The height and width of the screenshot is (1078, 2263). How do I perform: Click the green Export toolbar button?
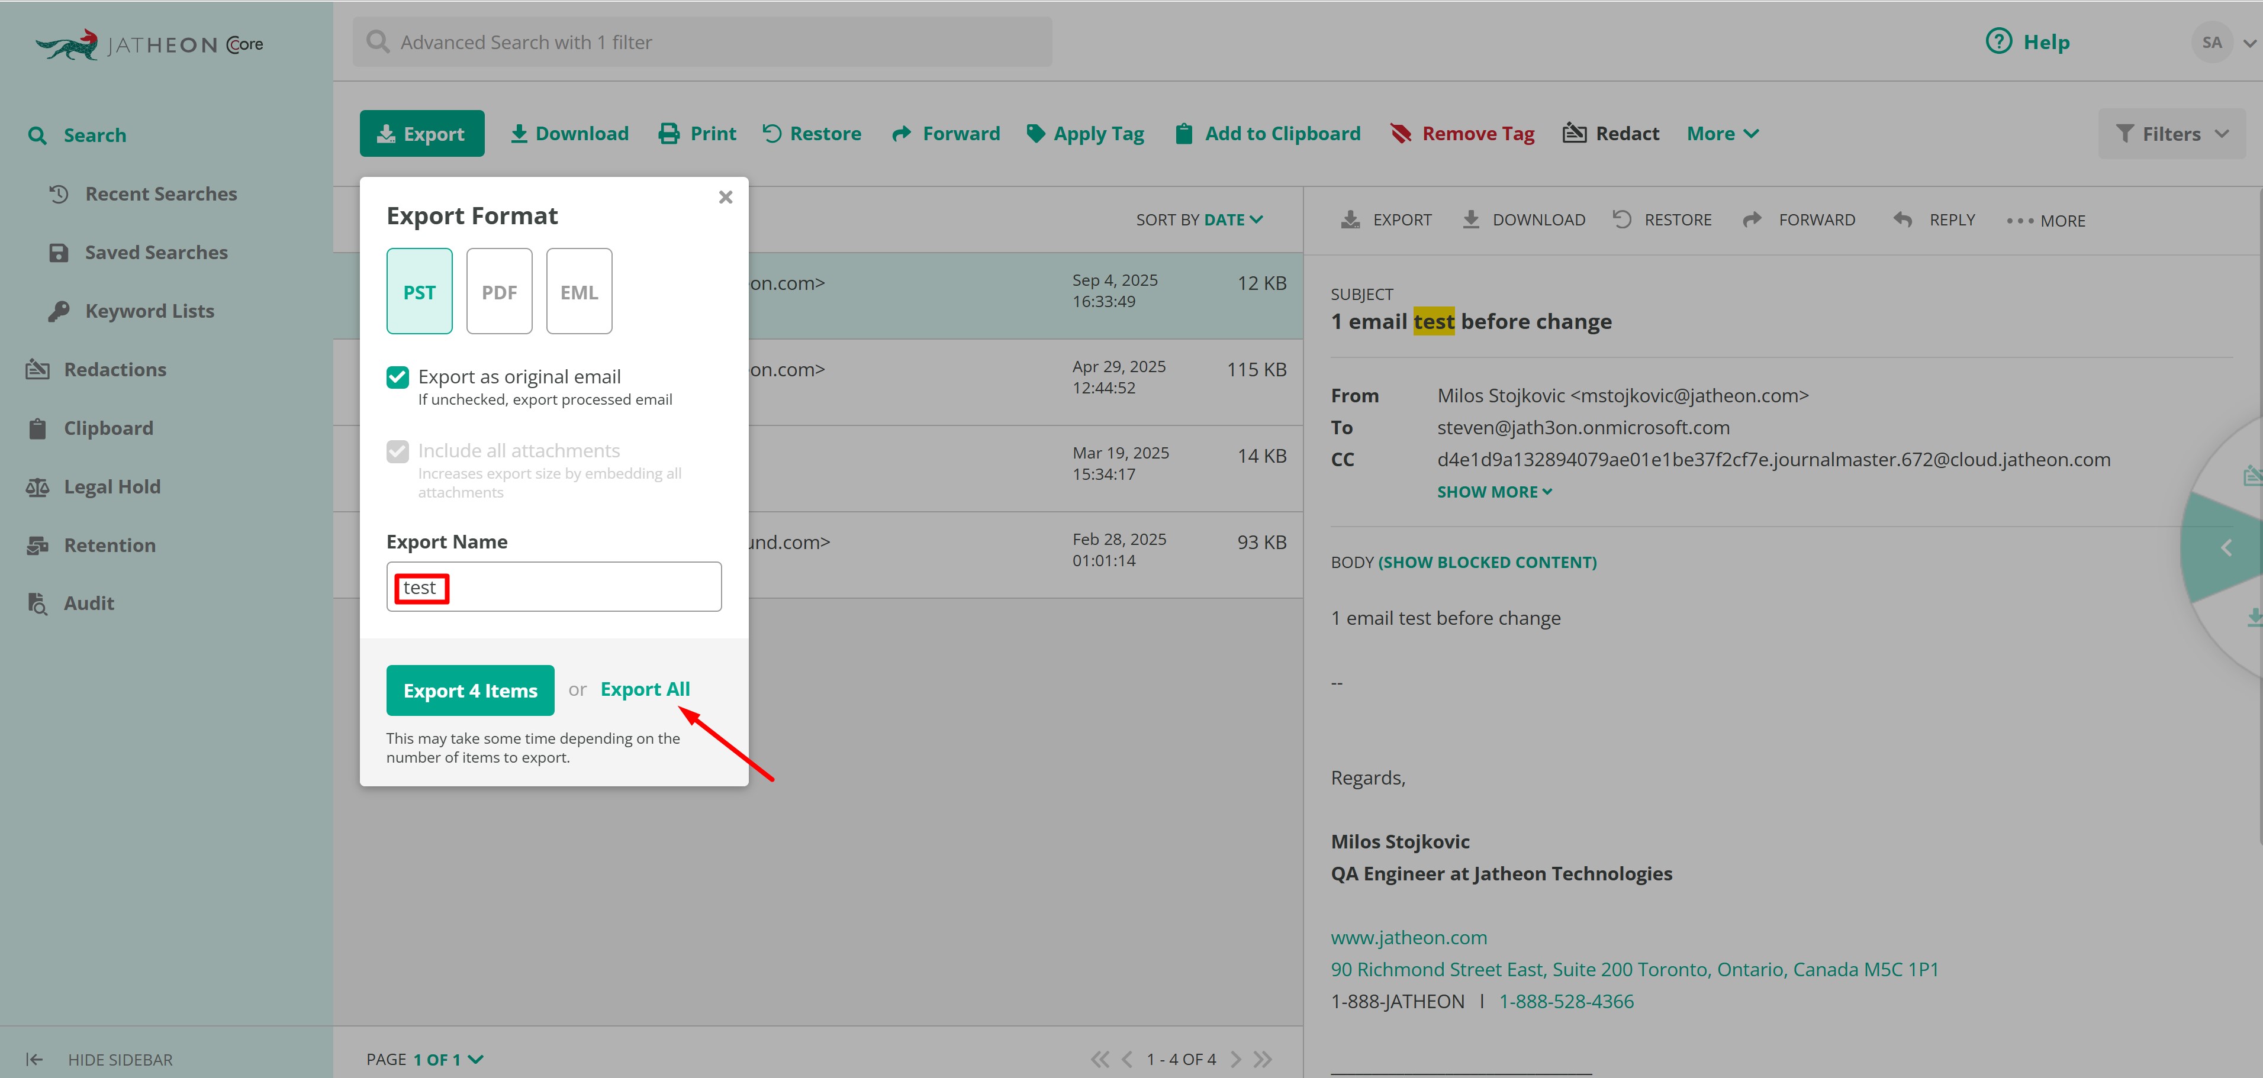click(421, 134)
